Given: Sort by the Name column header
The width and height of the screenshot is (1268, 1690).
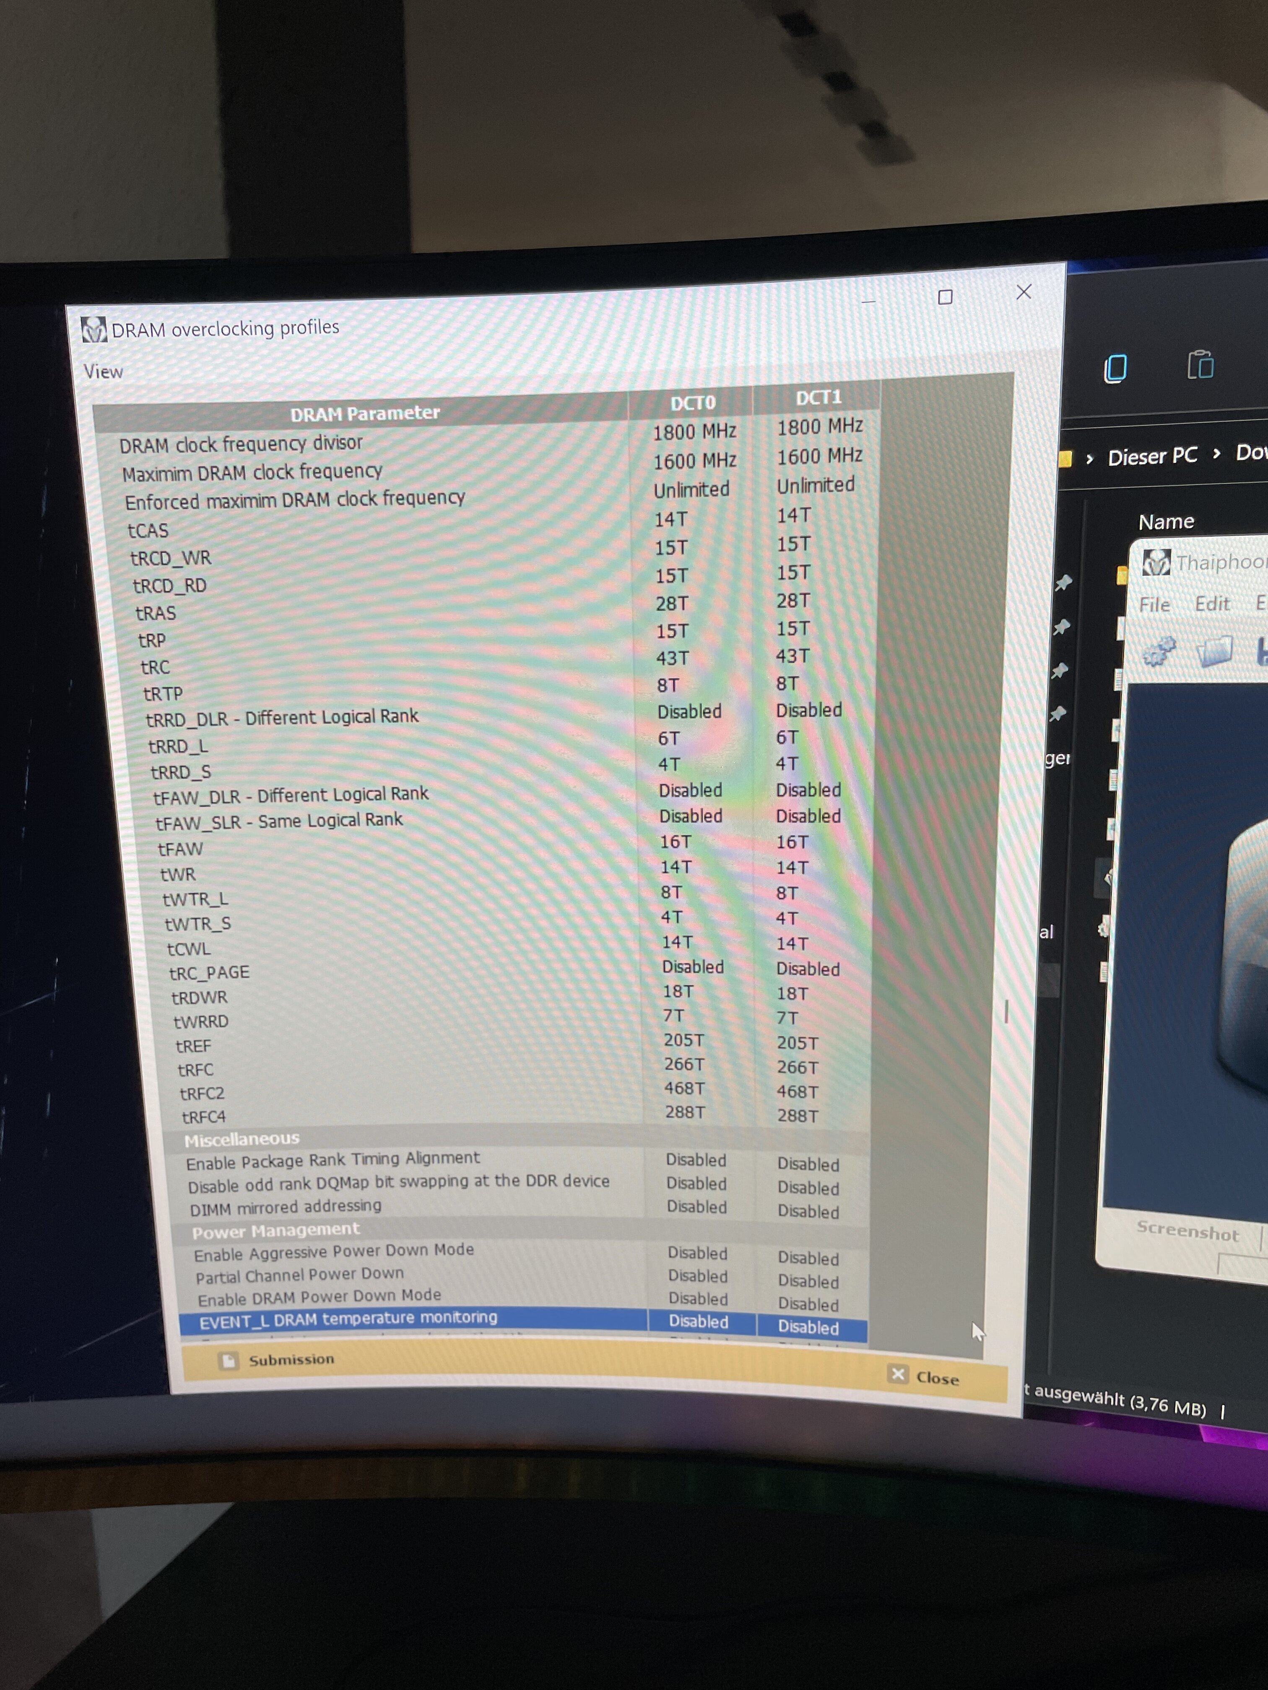Looking at the screenshot, I should tap(1166, 522).
